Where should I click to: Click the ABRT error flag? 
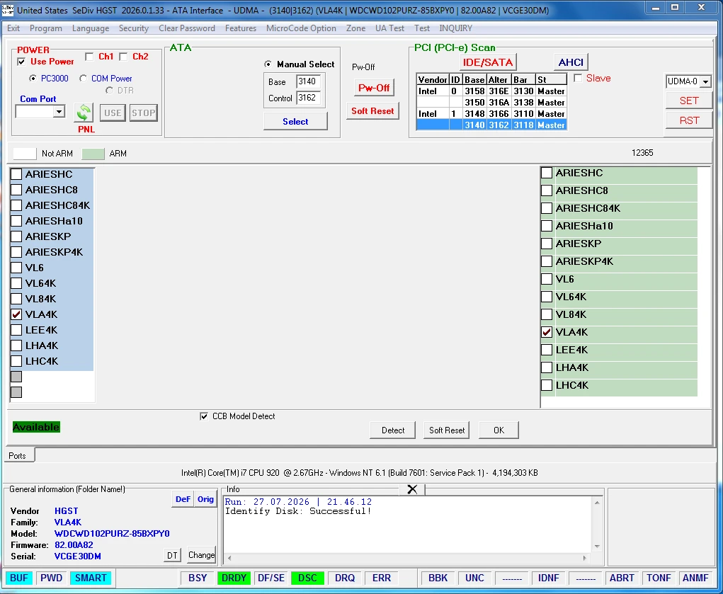(x=622, y=578)
